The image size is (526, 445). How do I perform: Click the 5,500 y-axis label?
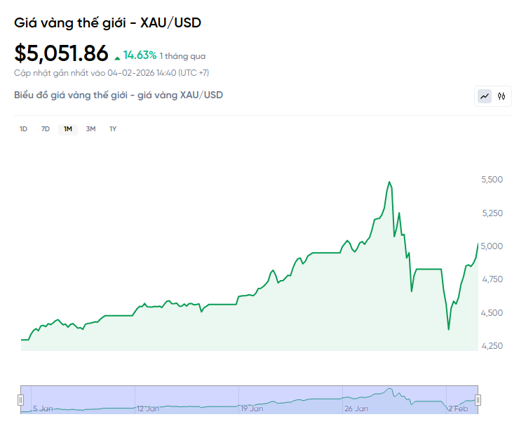tap(492, 180)
